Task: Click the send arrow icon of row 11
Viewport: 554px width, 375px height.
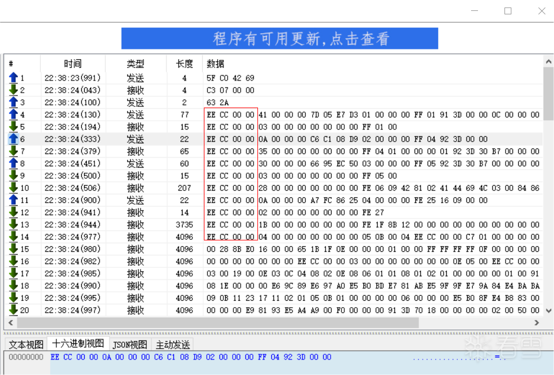Action: click(13, 200)
